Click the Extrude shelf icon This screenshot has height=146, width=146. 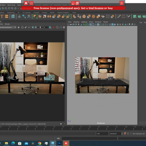pyautogui.click(x=74, y=16)
